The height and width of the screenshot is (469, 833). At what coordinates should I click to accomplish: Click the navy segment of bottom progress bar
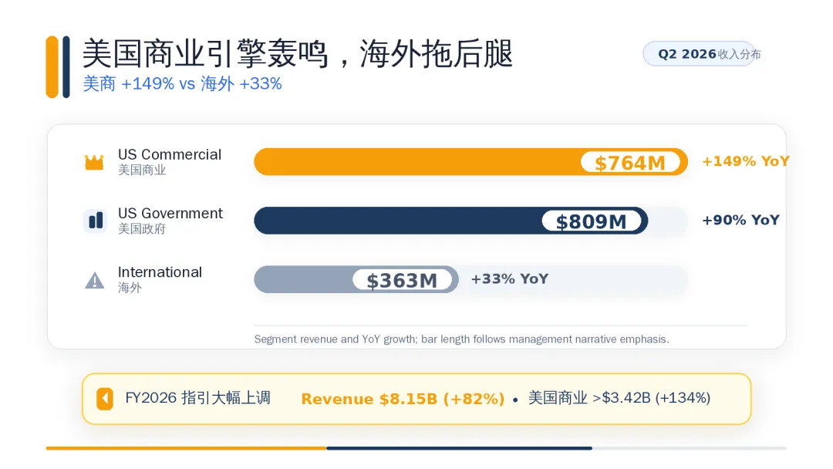click(x=460, y=448)
